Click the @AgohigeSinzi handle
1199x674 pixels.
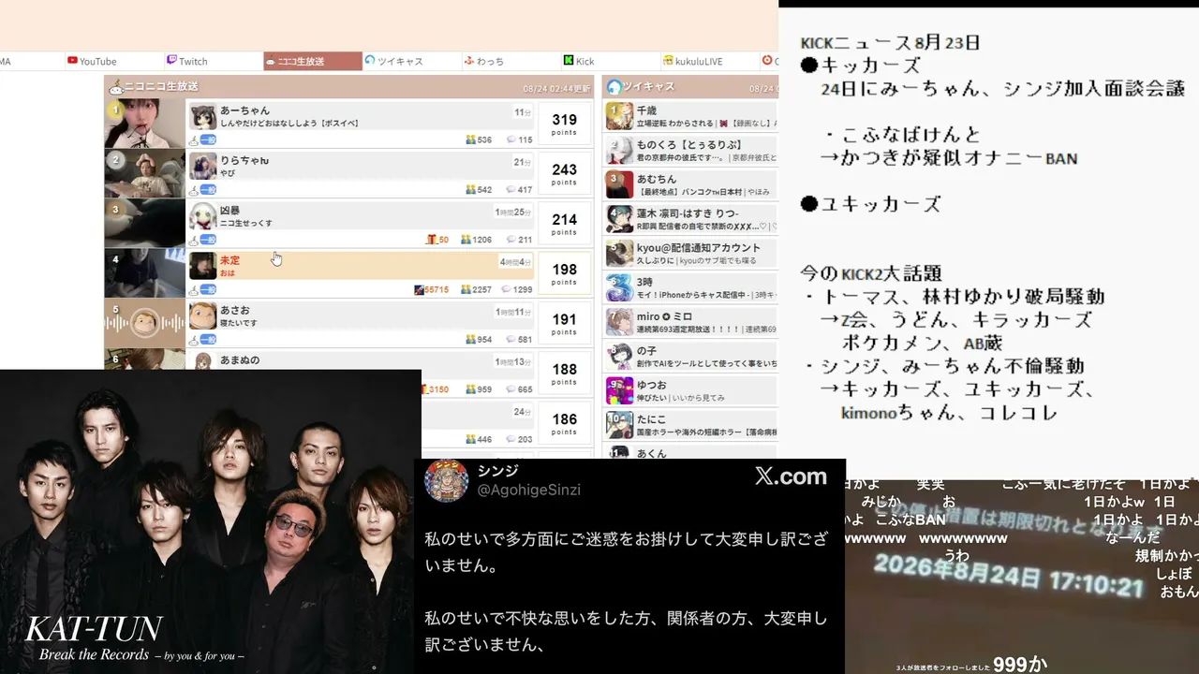(x=529, y=490)
